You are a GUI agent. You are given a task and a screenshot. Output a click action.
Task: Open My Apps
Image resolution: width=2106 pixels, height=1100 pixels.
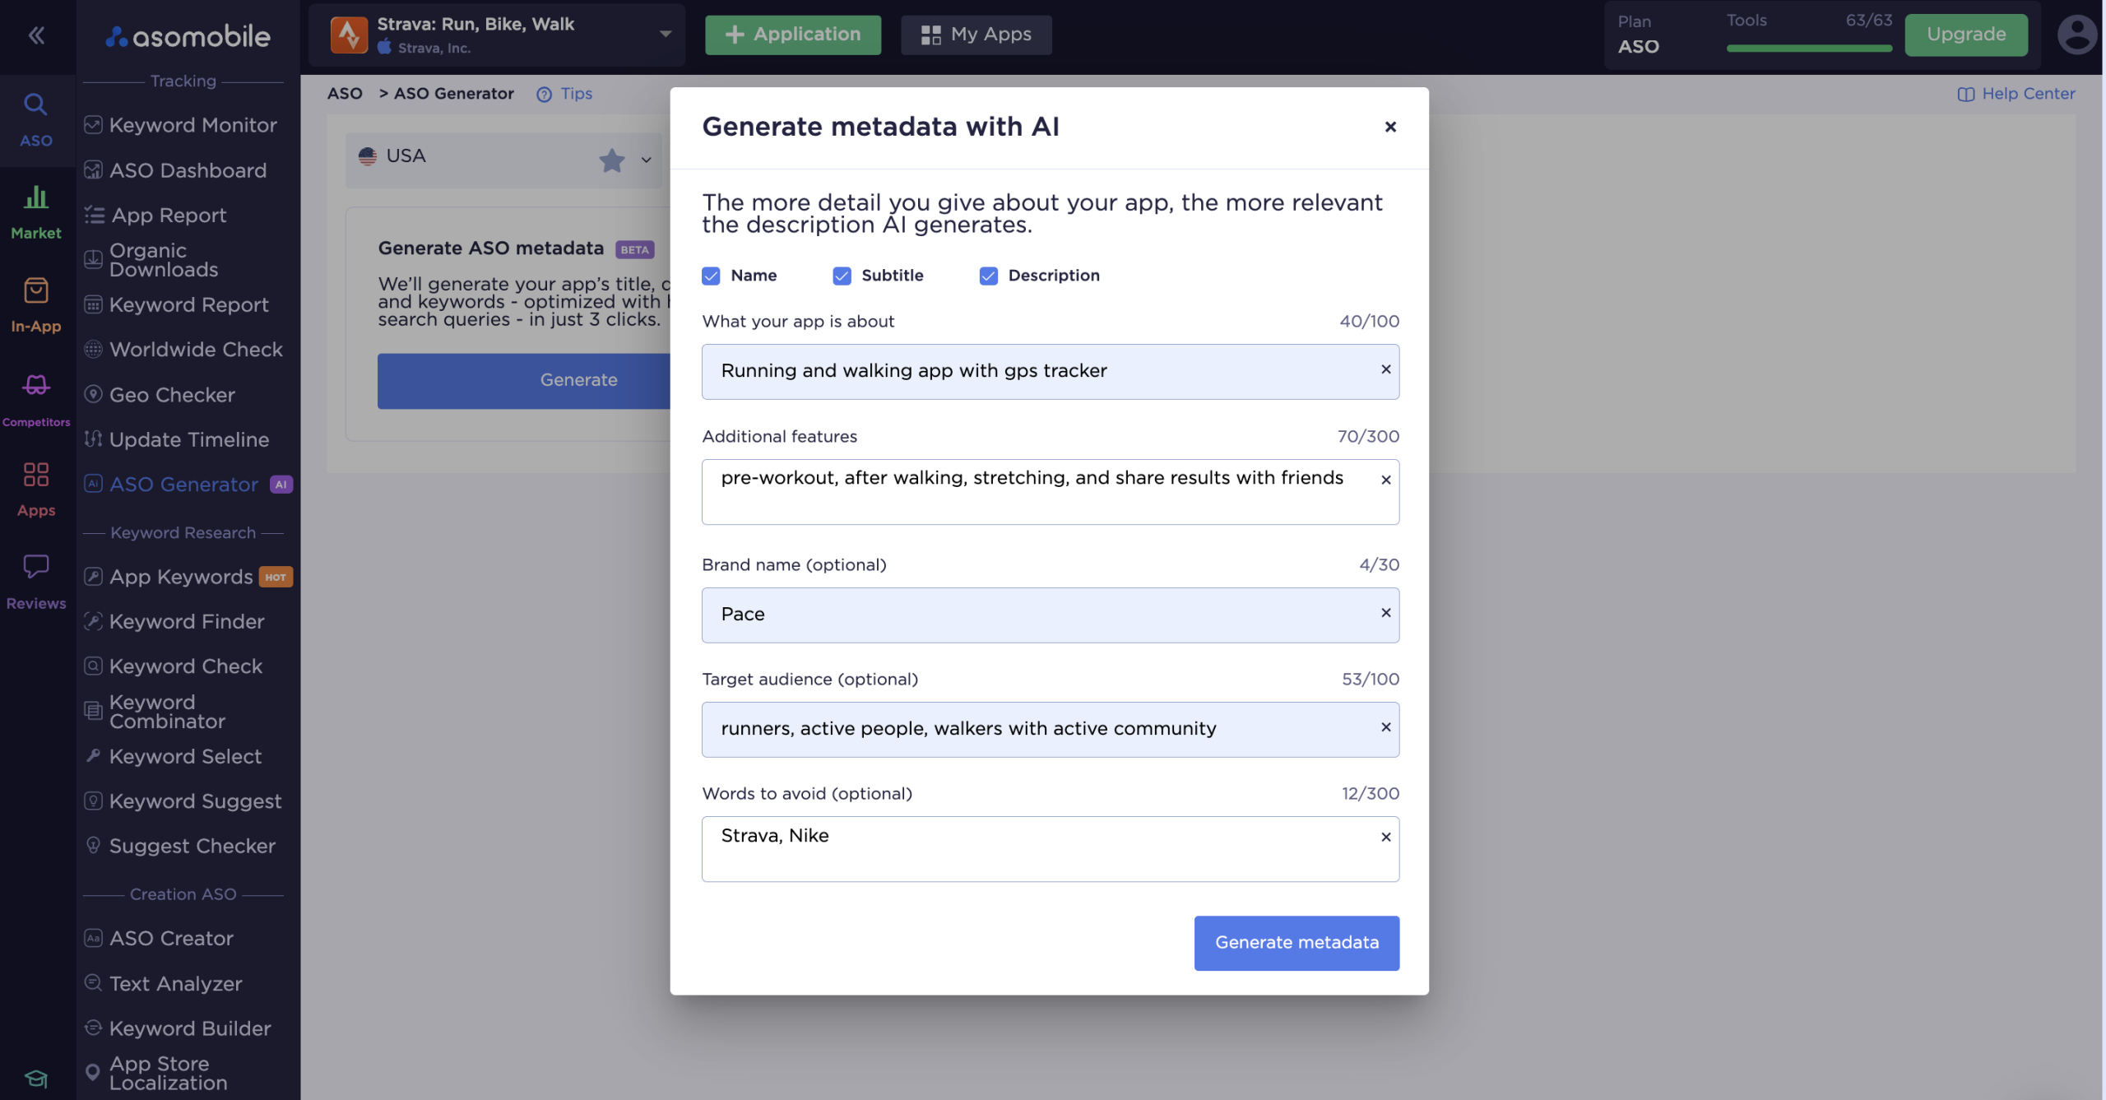click(x=976, y=35)
